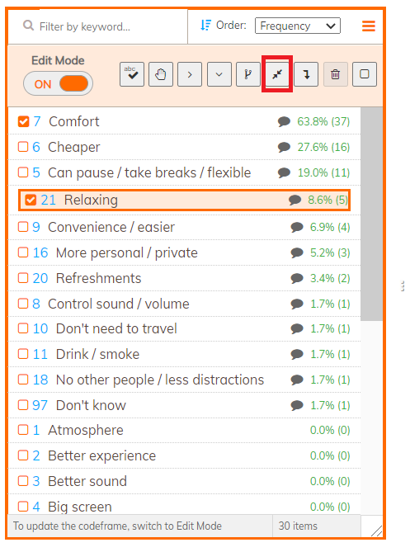Tick the checkbox for Don't know
Screen dimensions: 410x552
(x=23, y=405)
